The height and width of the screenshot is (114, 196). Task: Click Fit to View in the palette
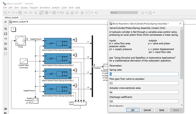(x=6, y=34)
